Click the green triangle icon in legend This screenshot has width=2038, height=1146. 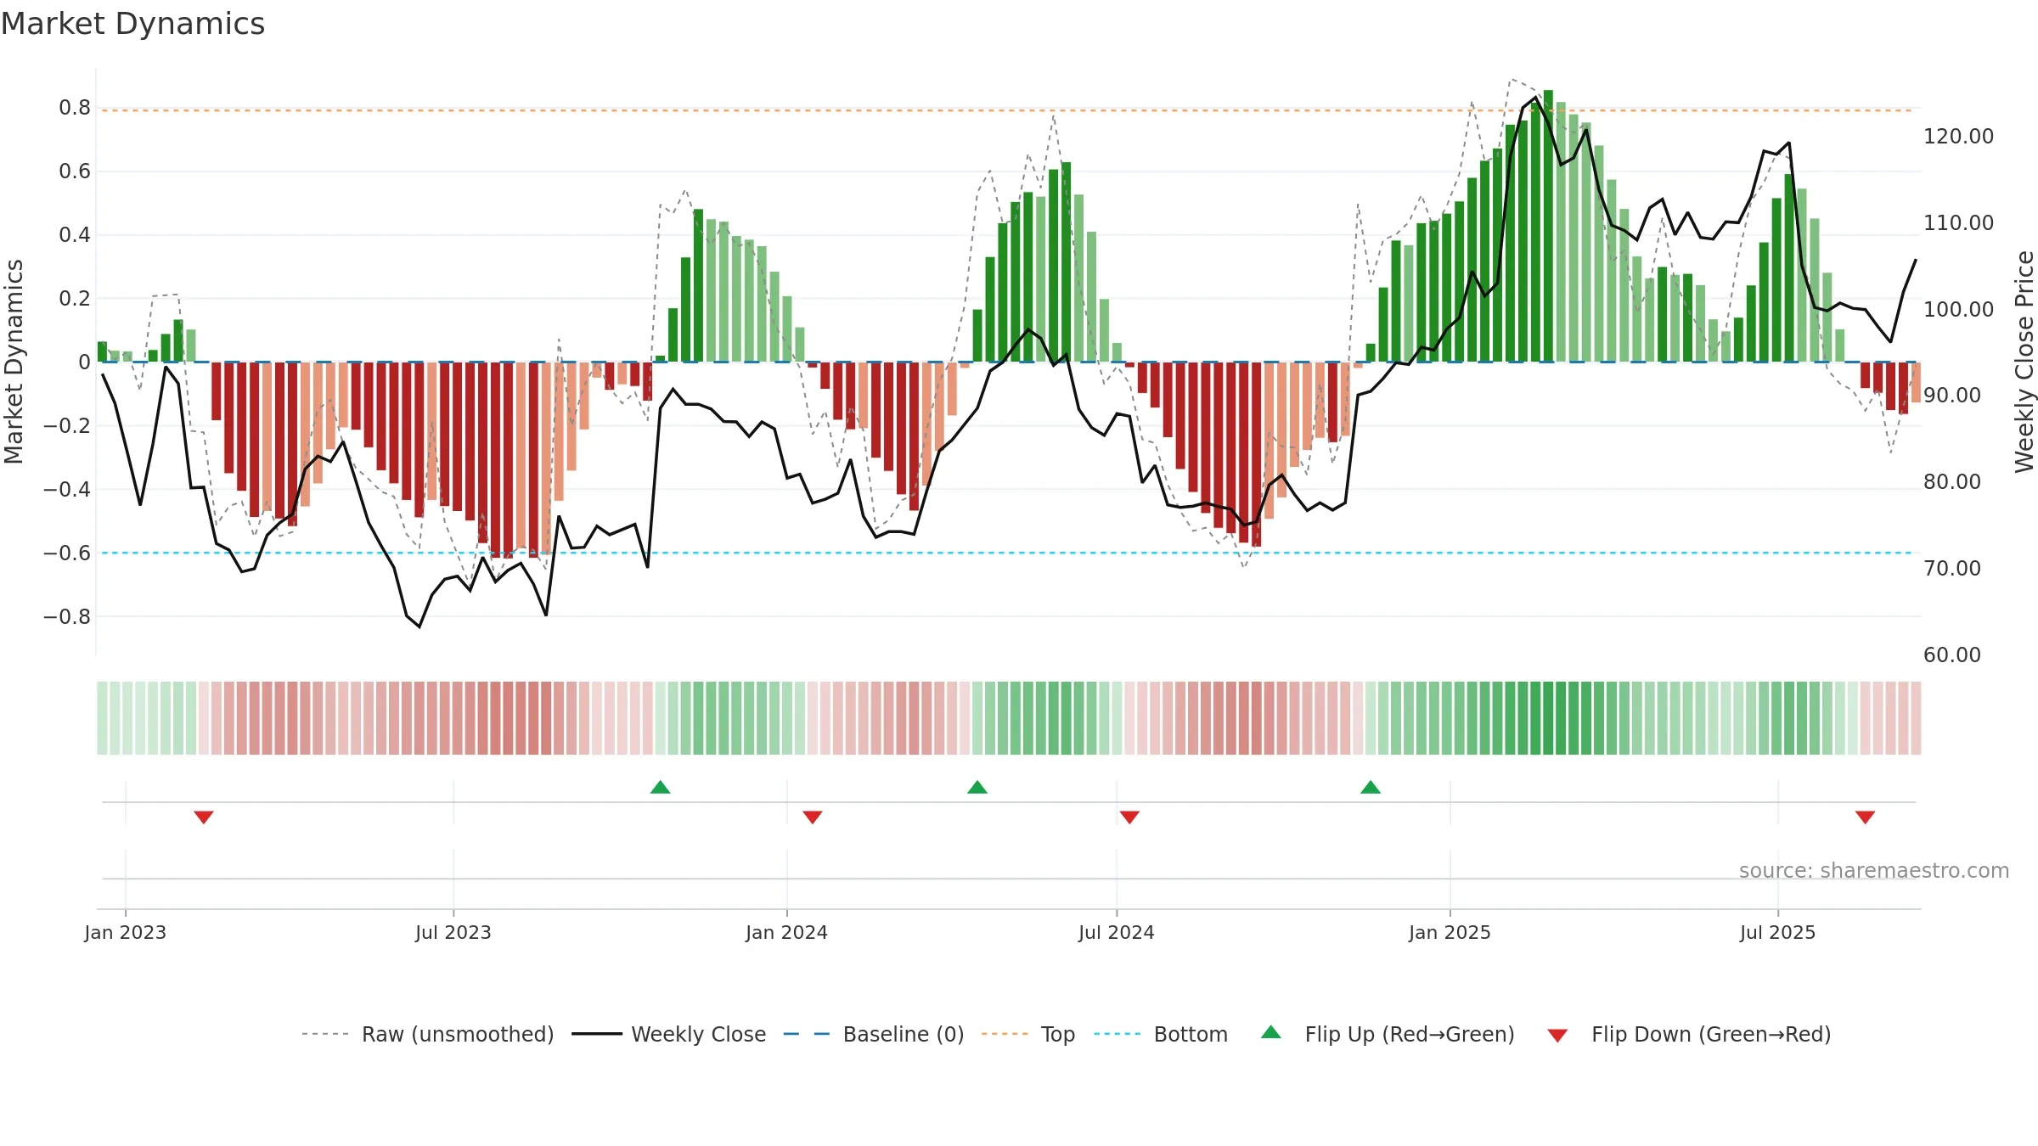[x=1271, y=1032]
